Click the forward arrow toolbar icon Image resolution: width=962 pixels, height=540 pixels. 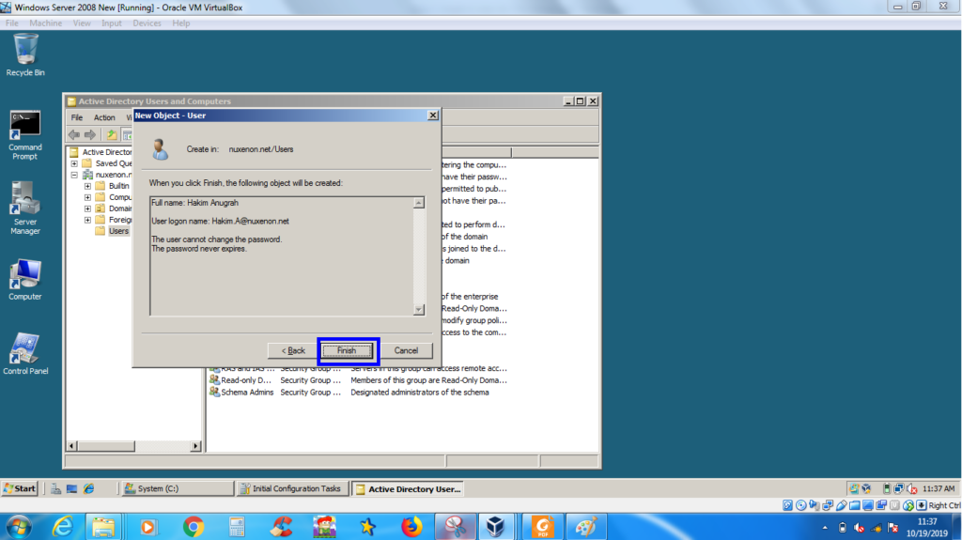[x=90, y=134]
